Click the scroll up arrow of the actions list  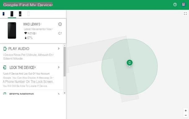click(x=65, y=46)
